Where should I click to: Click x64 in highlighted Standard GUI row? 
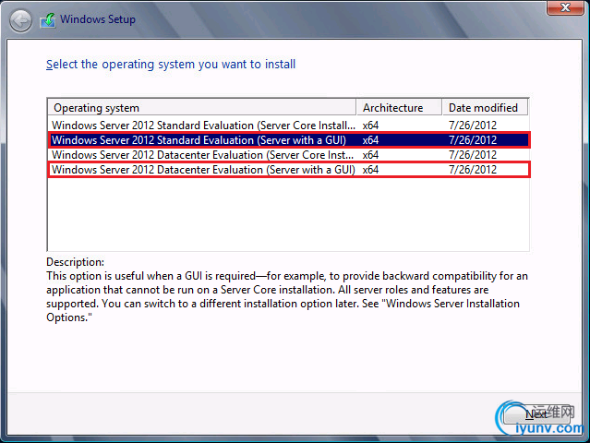(x=370, y=140)
